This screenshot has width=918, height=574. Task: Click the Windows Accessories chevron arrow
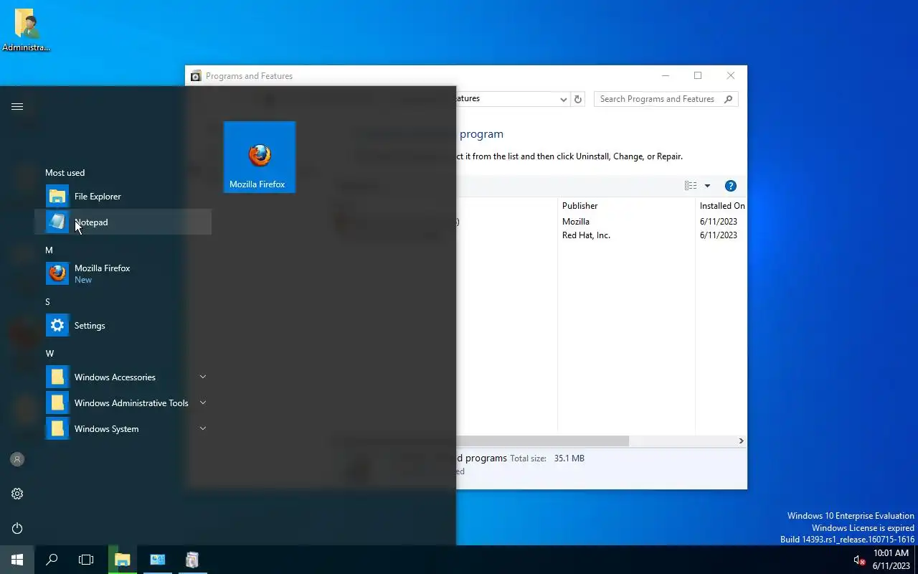click(203, 377)
